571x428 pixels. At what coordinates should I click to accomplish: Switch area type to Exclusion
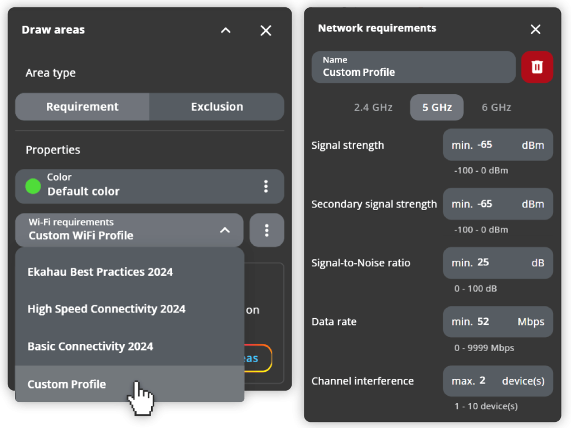coord(217,107)
